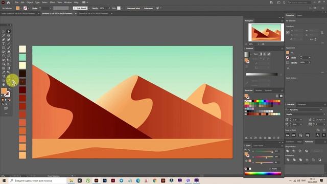Screen dimensions: 327x184
Task: Select the Shape Builder tool
Action: click(4, 64)
